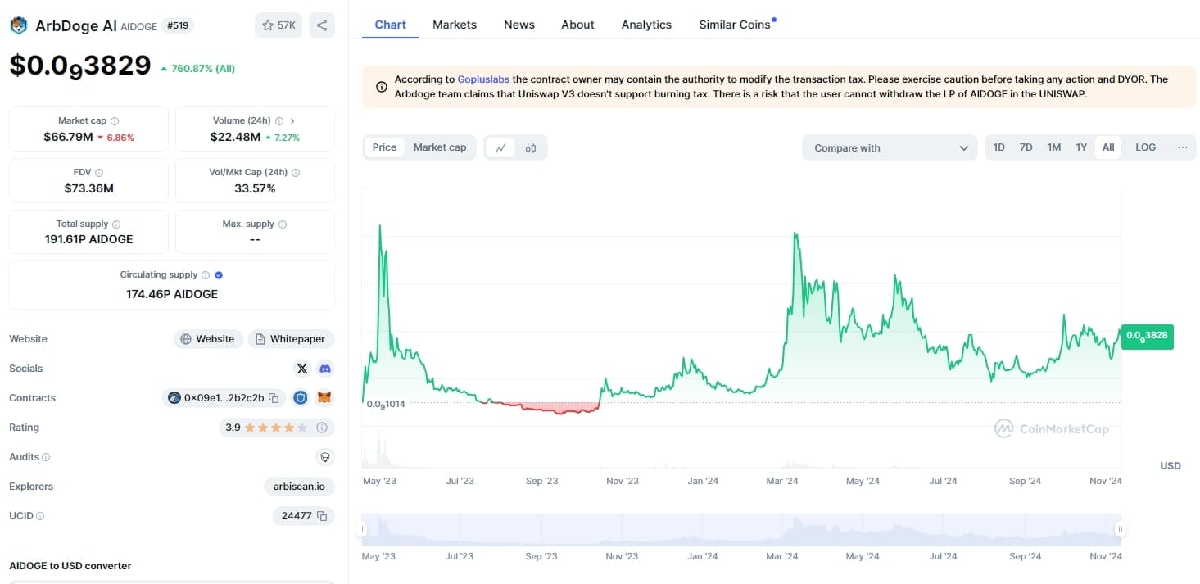The height and width of the screenshot is (584, 1200).
Task: Grab the right range slider handle
Action: click(x=1120, y=530)
